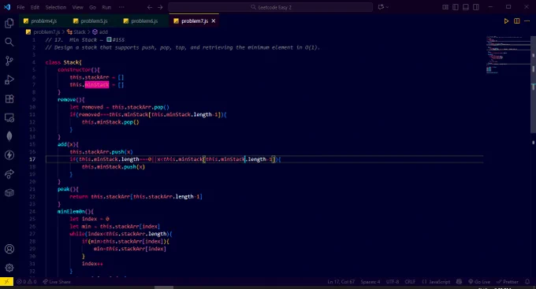Change indentation via Spaces: 4
This screenshot has height=289, width=536.
370,282
